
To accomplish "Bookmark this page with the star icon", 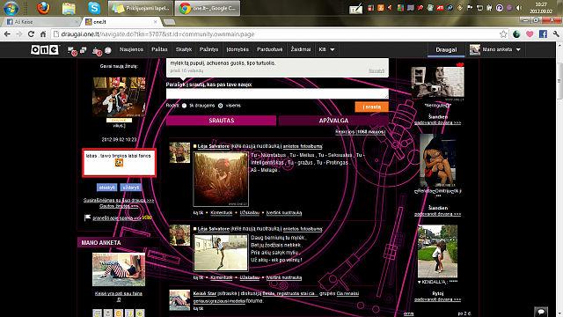I will pos(503,34).
